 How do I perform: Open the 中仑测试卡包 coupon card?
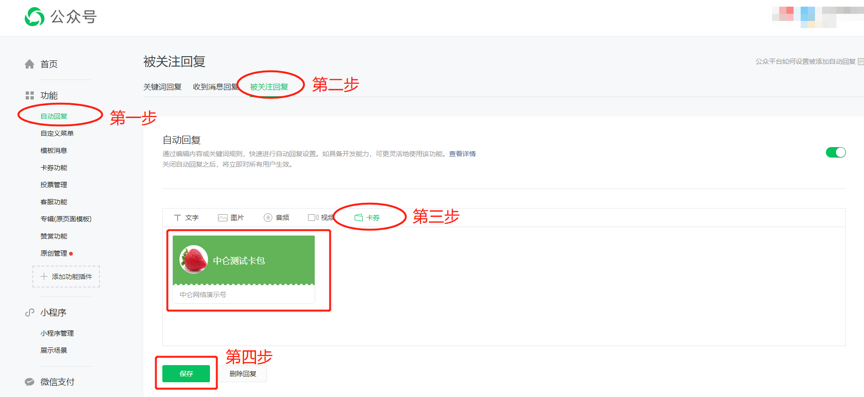click(x=243, y=269)
